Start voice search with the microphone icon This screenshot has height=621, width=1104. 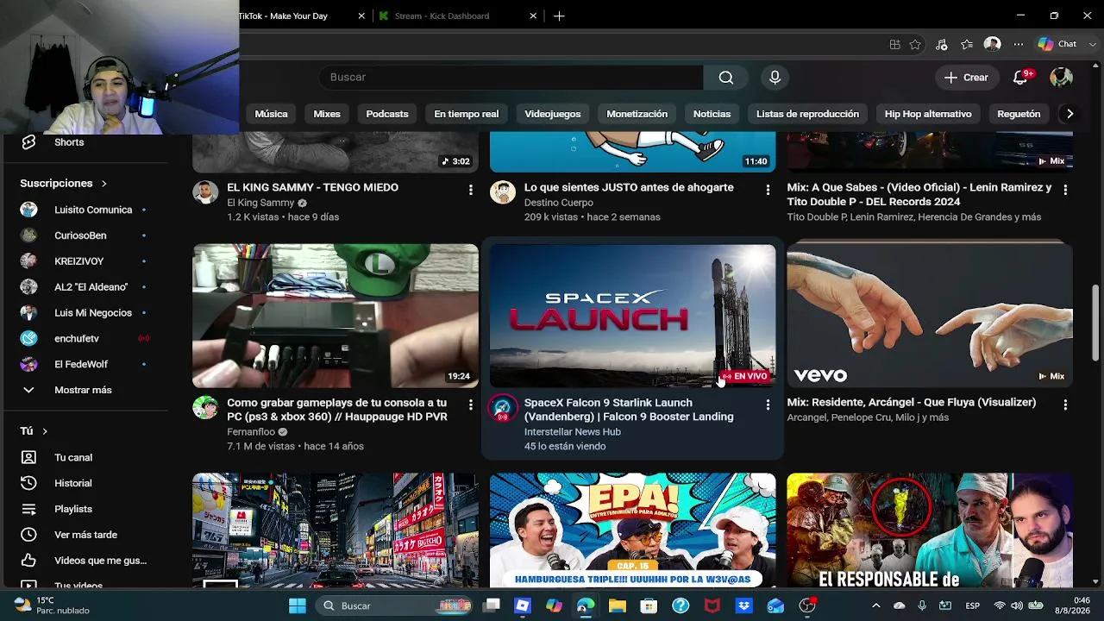coord(775,78)
